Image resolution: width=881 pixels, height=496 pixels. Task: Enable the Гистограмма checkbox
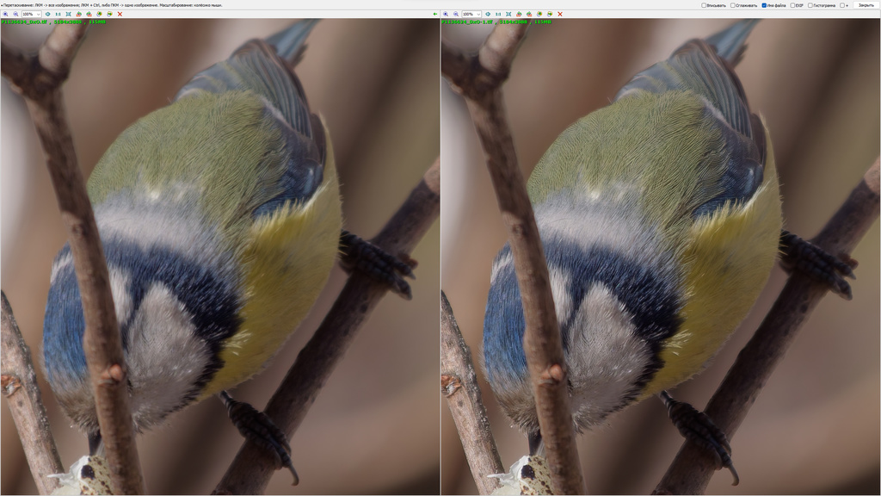pyautogui.click(x=810, y=5)
